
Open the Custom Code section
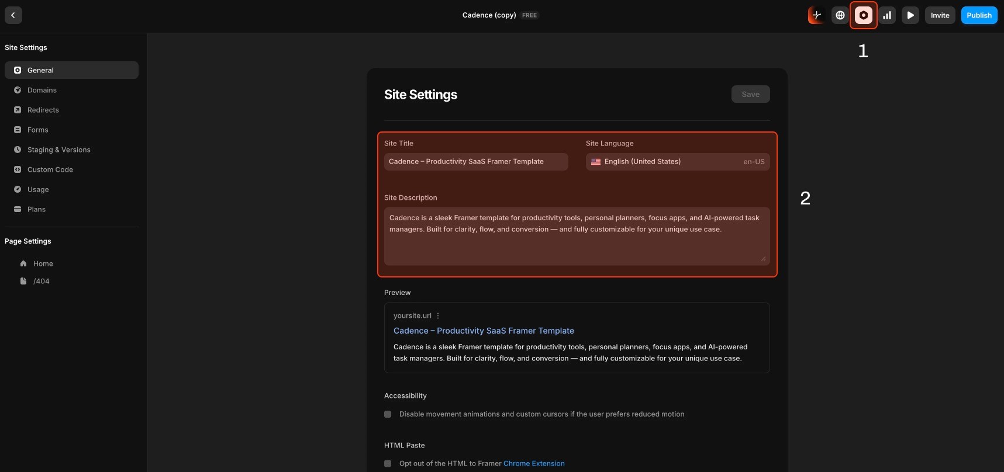coord(71,169)
